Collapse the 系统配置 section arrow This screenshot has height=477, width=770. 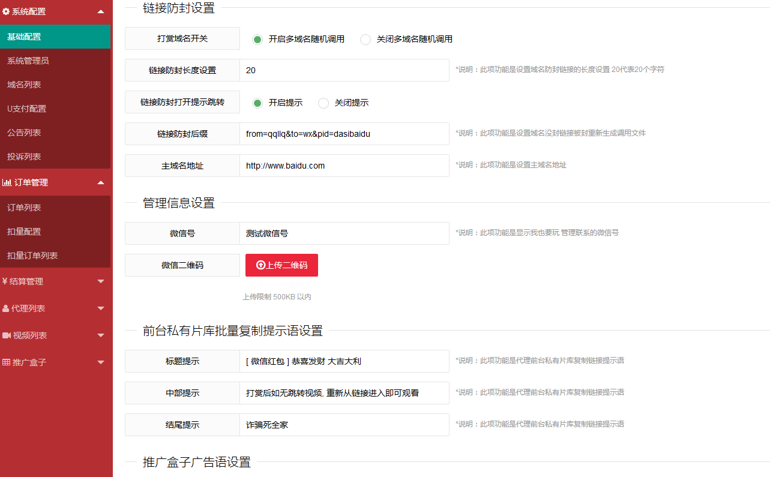coord(100,11)
